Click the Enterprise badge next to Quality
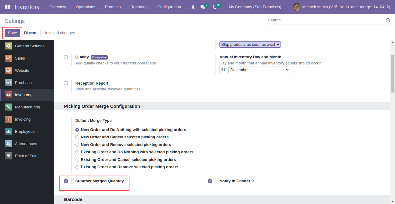Viewport: 395px width, 204px height. 99,57
